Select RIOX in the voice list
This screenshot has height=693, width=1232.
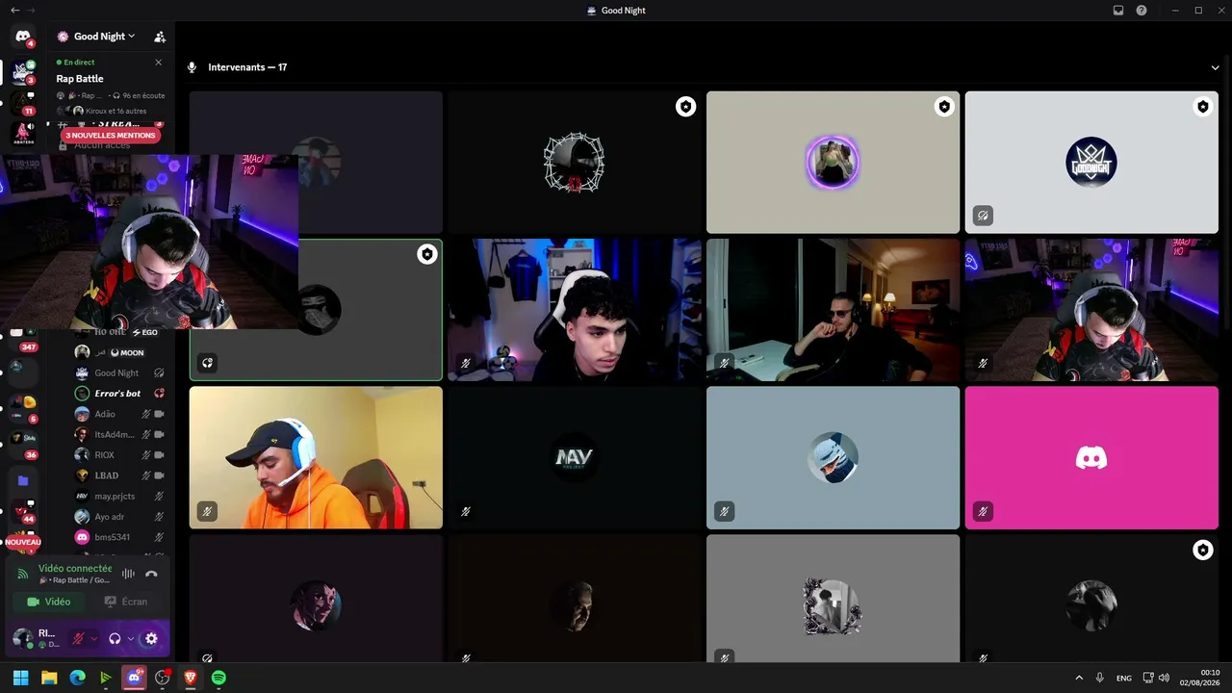click(x=120, y=454)
